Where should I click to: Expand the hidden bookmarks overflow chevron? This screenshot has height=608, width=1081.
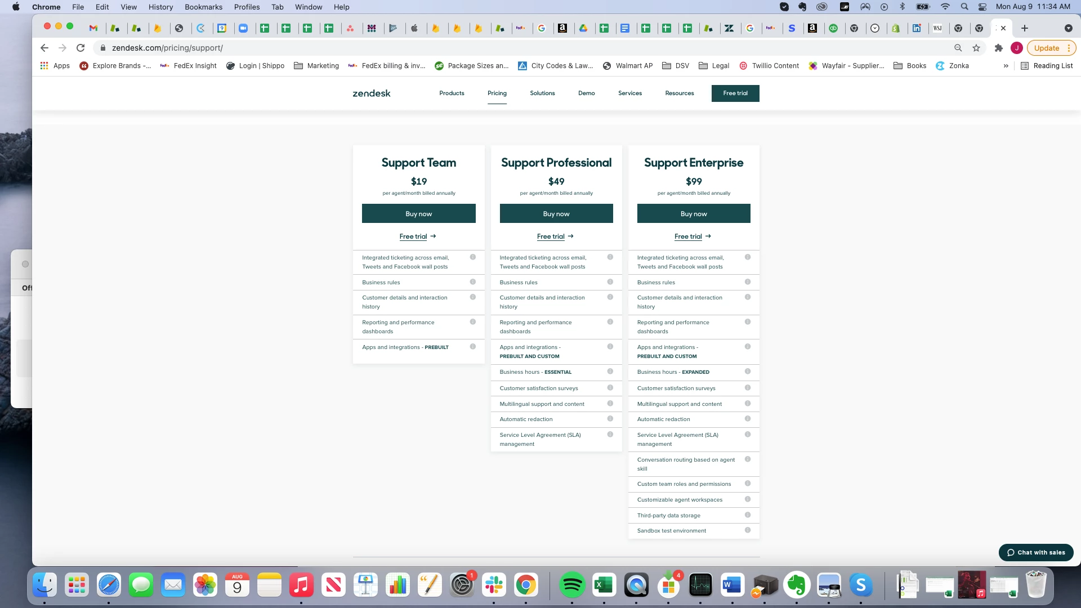1006,66
